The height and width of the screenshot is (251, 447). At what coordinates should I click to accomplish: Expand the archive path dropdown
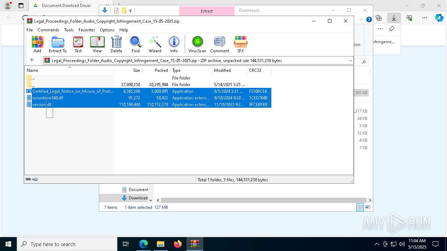point(350,60)
